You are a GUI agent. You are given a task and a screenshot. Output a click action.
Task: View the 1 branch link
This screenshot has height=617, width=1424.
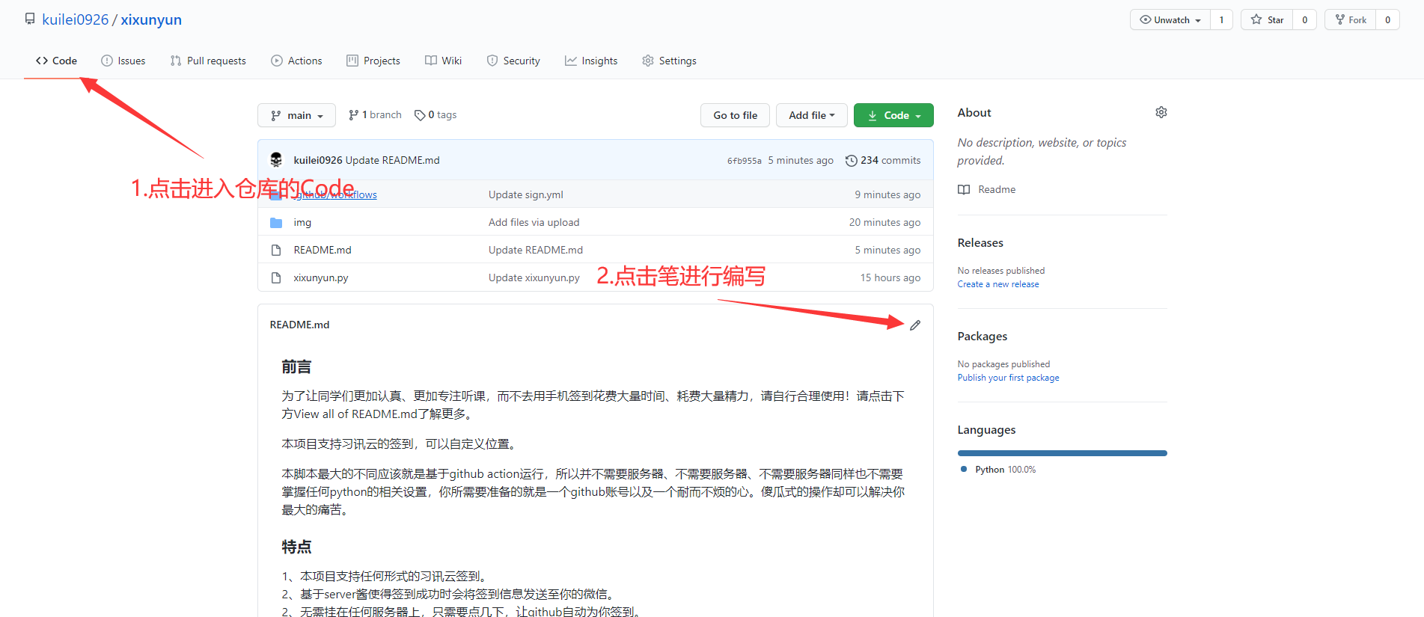pos(375,114)
